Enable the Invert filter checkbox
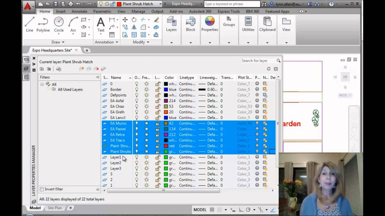Viewport: 385px width, 216px height. [x=42, y=189]
